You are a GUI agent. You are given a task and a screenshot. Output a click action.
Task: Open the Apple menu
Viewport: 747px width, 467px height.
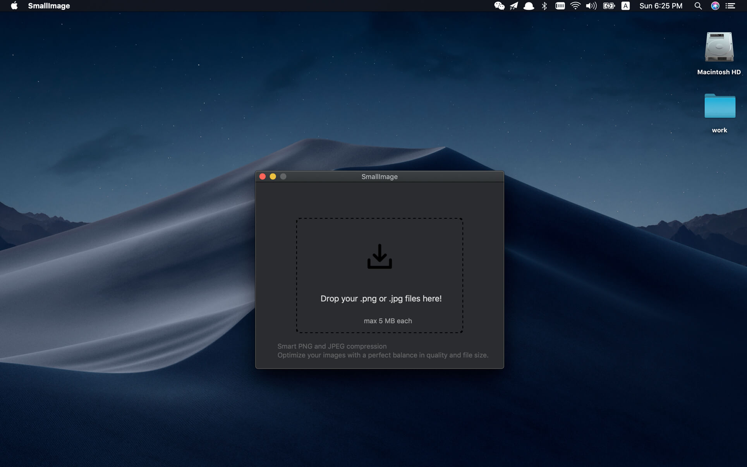pos(14,6)
